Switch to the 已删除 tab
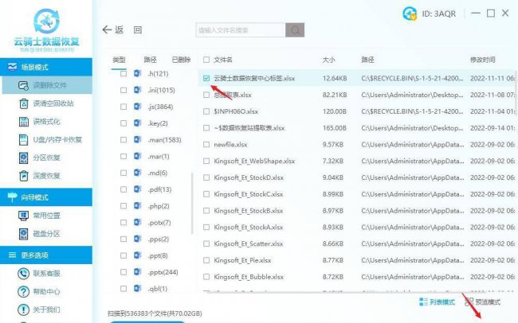This screenshot has width=518, height=323. pyautogui.click(x=181, y=60)
